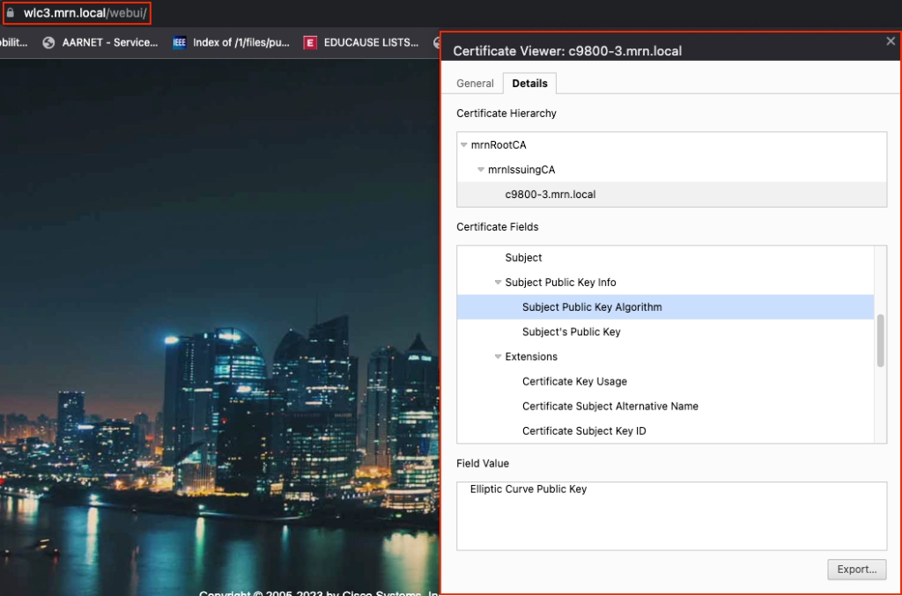902x596 pixels.
Task: Click the IEEE bookmark favicon
Action: pyautogui.click(x=180, y=42)
